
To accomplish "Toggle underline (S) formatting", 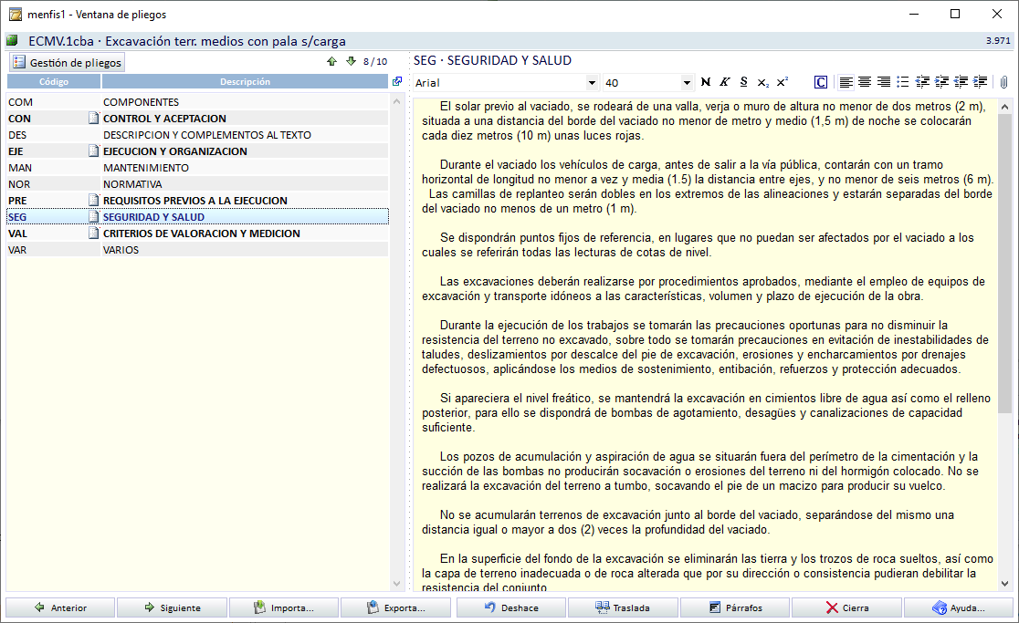I will pyautogui.click(x=744, y=82).
